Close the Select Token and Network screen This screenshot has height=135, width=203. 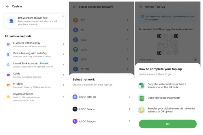[74, 7]
